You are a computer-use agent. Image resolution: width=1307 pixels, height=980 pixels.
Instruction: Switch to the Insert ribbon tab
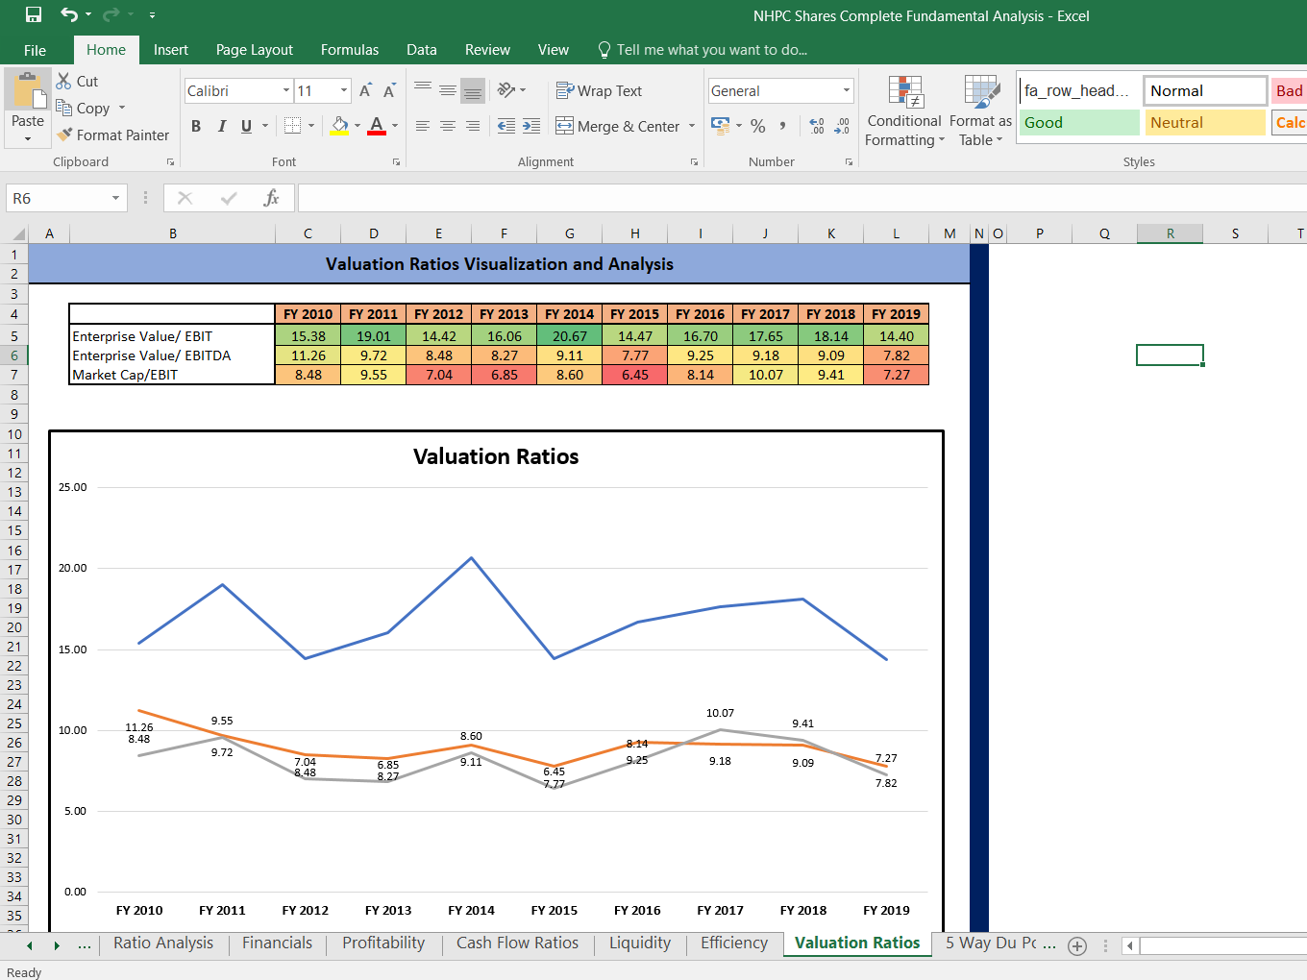click(x=171, y=50)
